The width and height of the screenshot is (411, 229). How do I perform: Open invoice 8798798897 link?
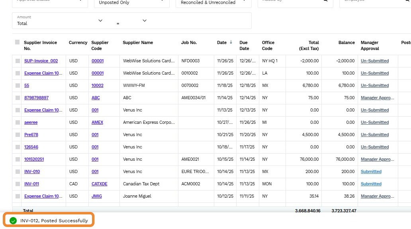point(36,98)
